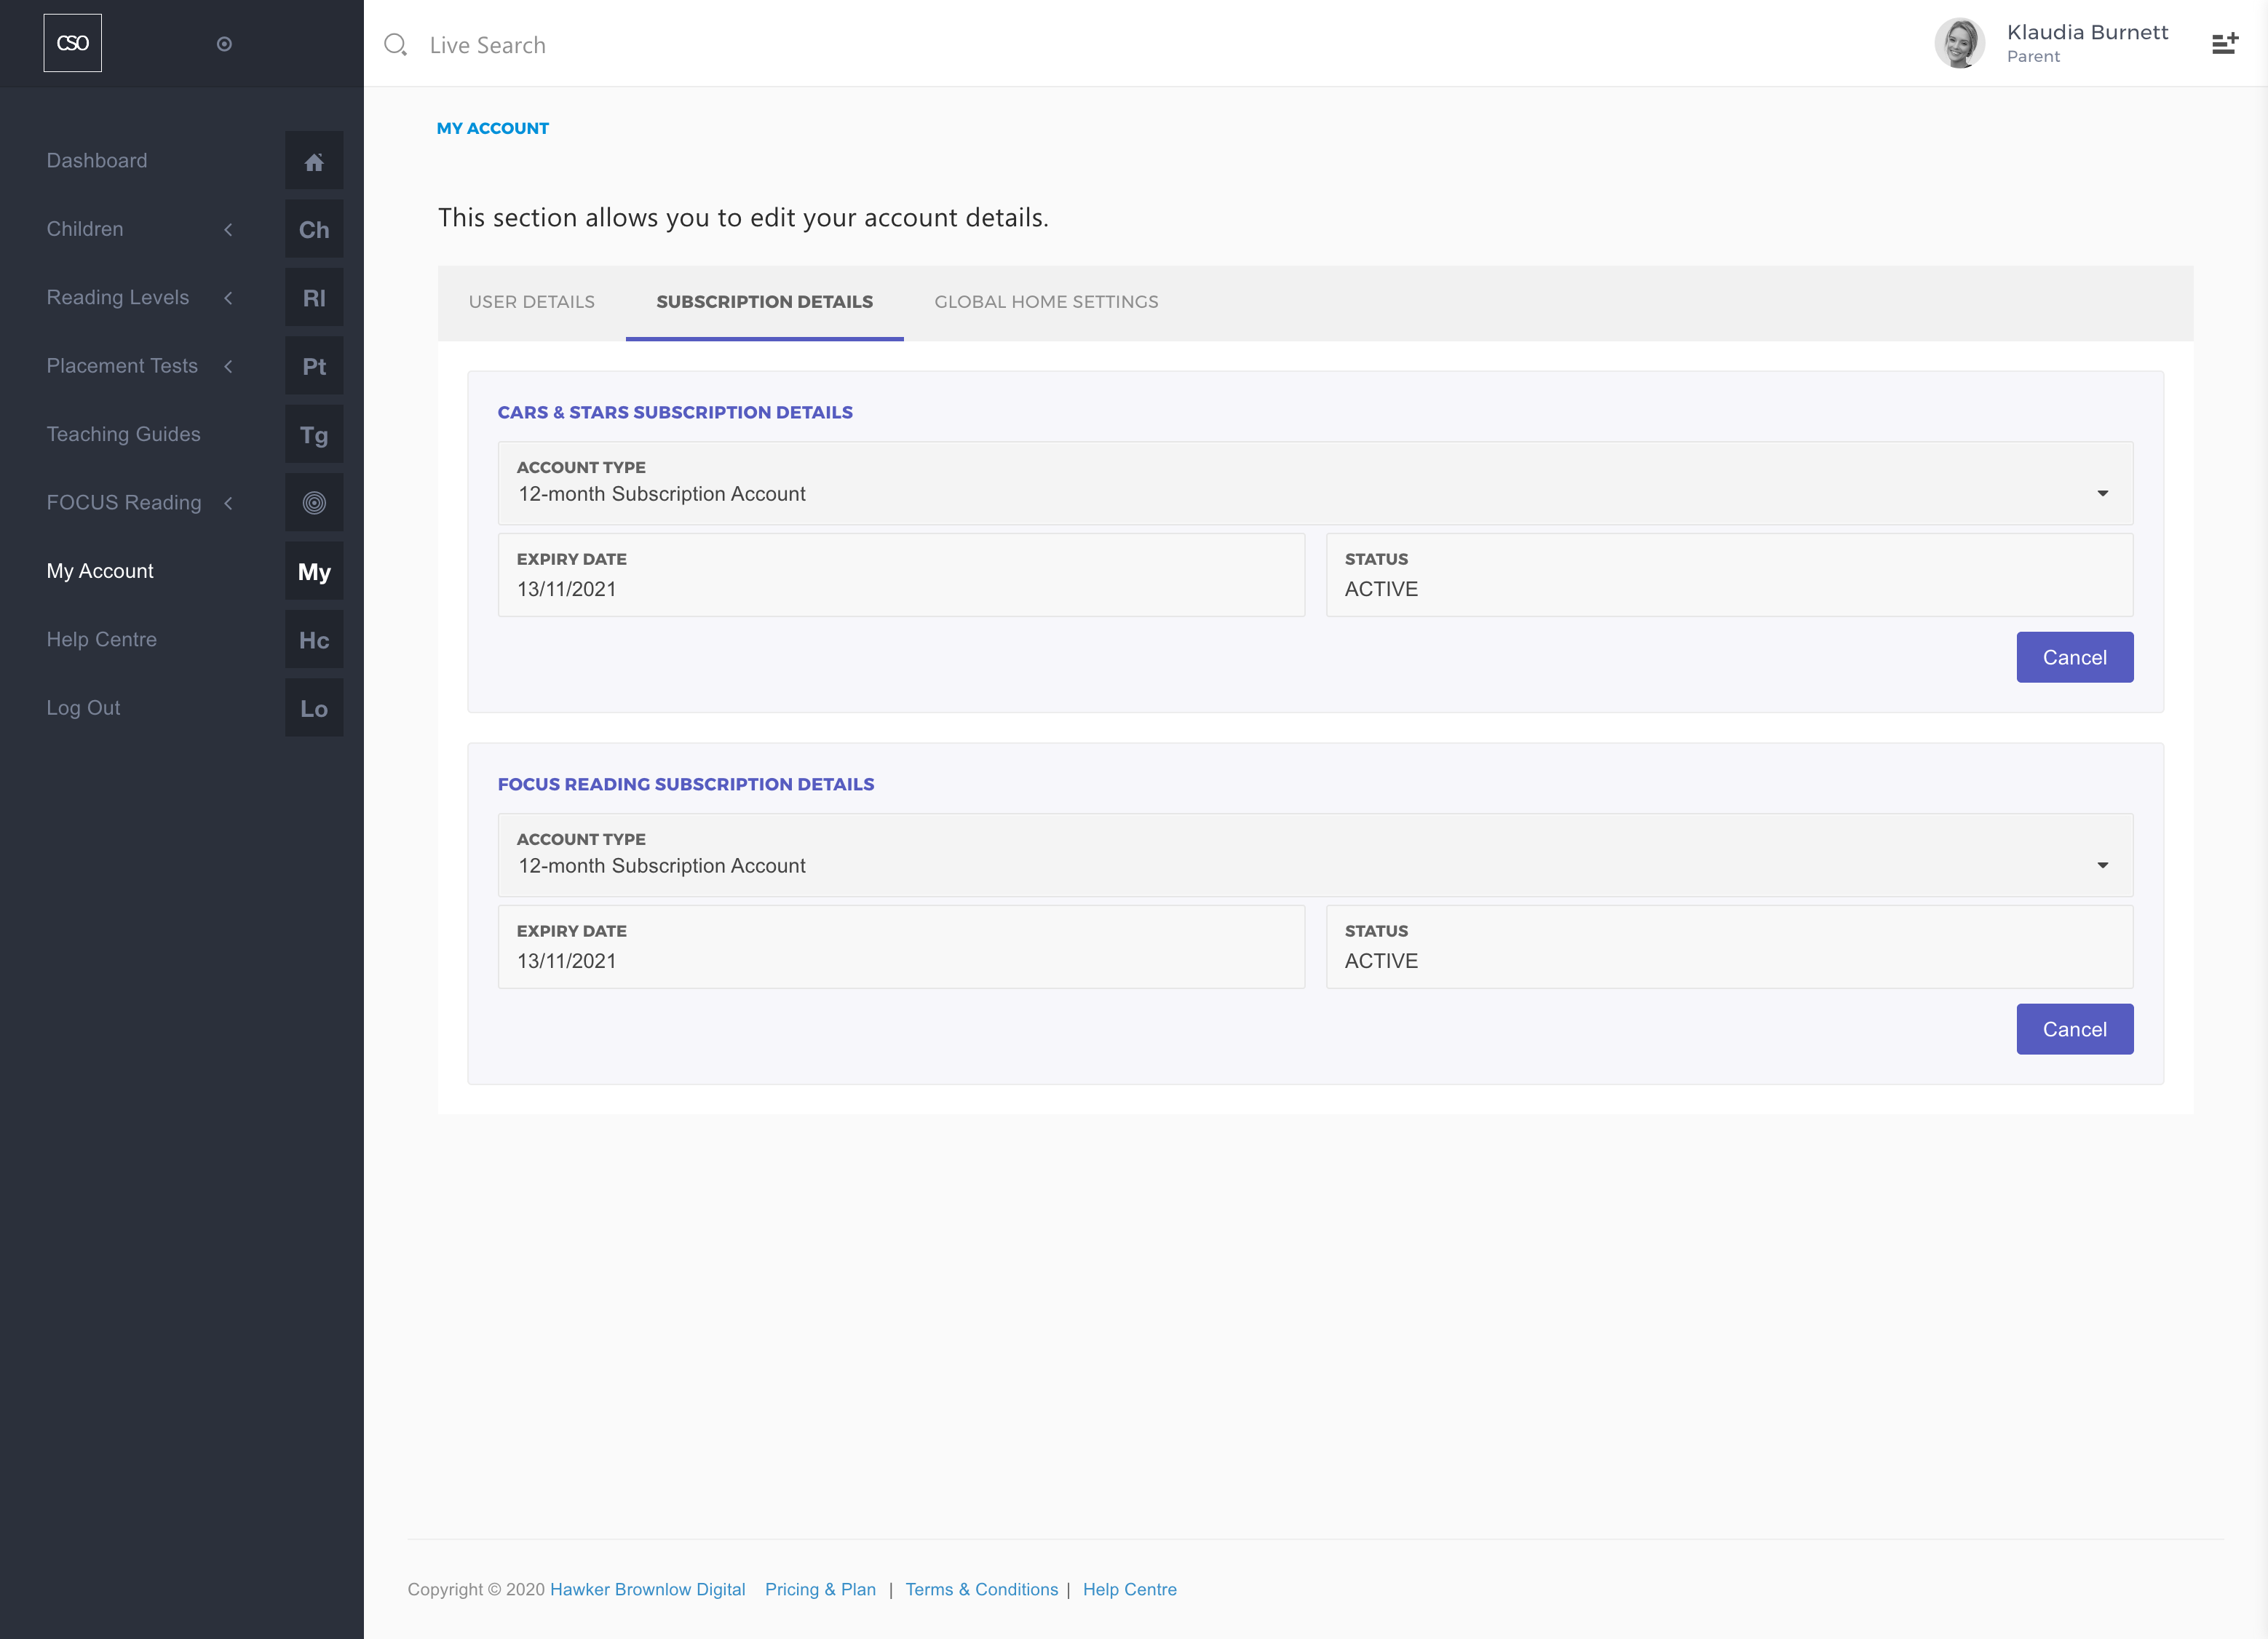Click the MY ACCOUNT breadcrumb heading
2268x1639 pixels.
(x=492, y=128)
